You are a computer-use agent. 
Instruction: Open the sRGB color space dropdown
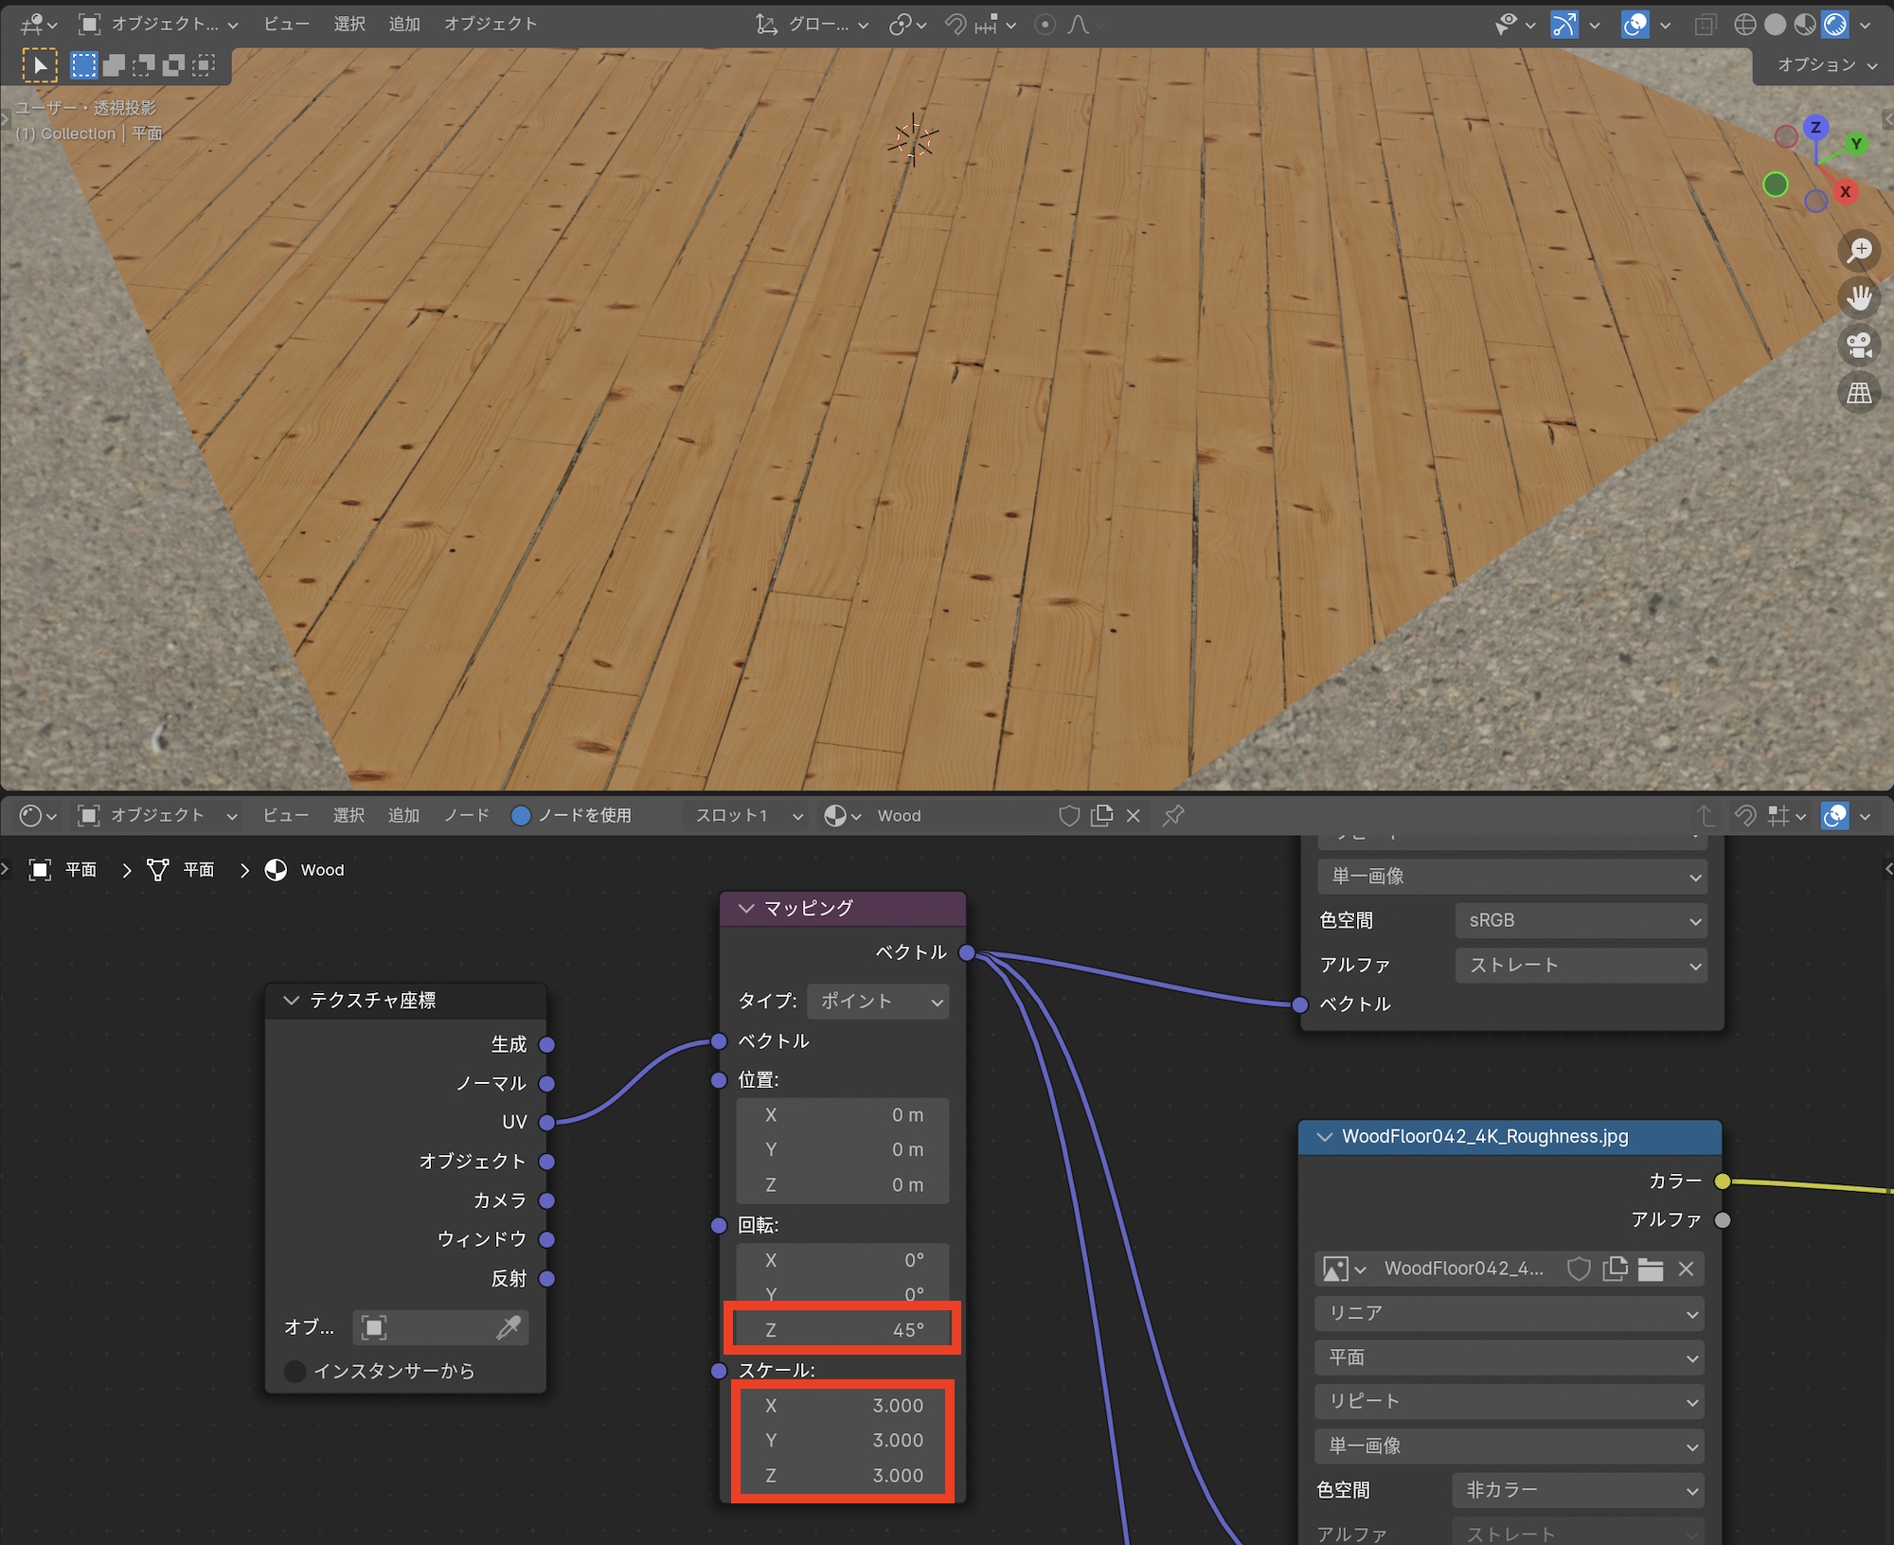click(1580, 920)
